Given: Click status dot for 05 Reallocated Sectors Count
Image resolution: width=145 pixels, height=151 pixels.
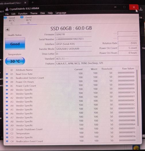Looking at the screenshot, I should coord(7,78).
